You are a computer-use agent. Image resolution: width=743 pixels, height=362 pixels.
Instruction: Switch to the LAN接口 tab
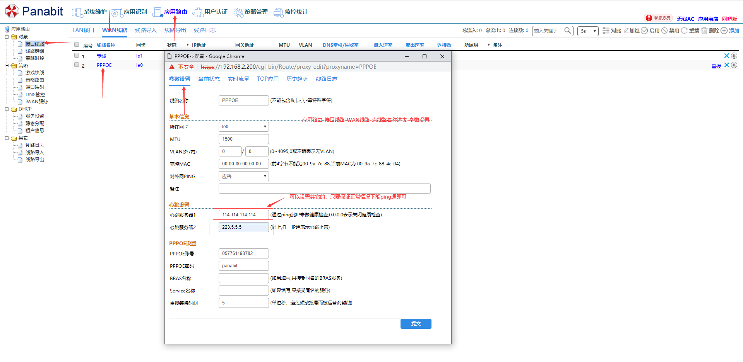coord(83,30)
